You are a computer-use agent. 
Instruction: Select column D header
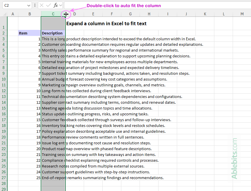click(75, 14)
